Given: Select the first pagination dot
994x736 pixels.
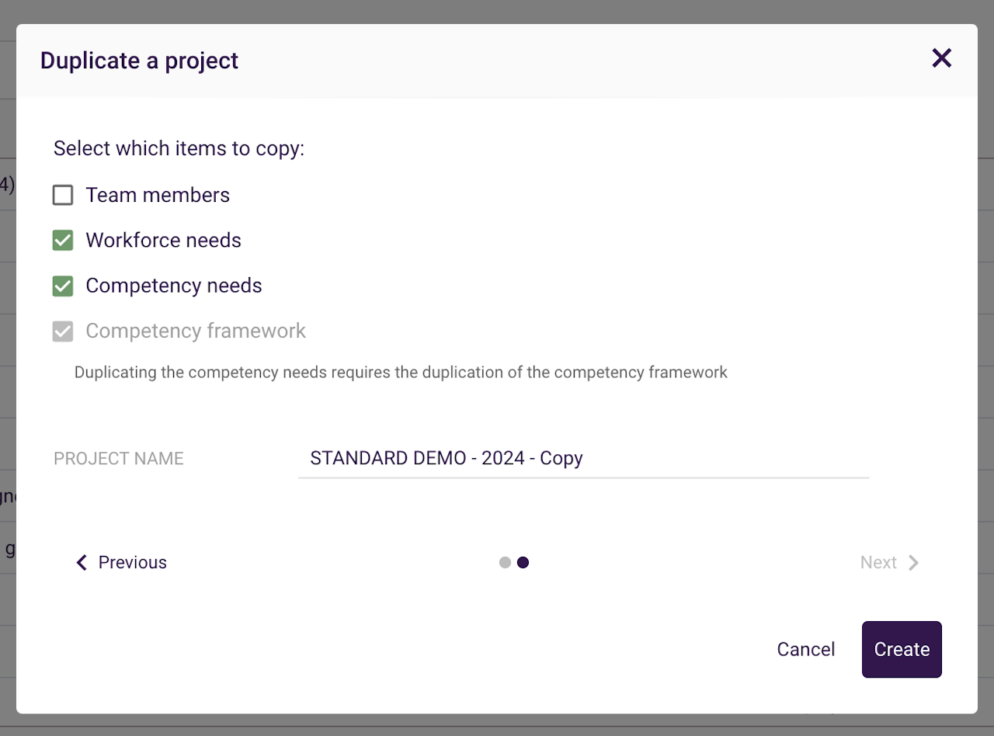Looking at the screenshot, I should [x=505, y=562].
